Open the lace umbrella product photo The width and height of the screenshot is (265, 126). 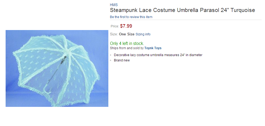tap(57, 68)
